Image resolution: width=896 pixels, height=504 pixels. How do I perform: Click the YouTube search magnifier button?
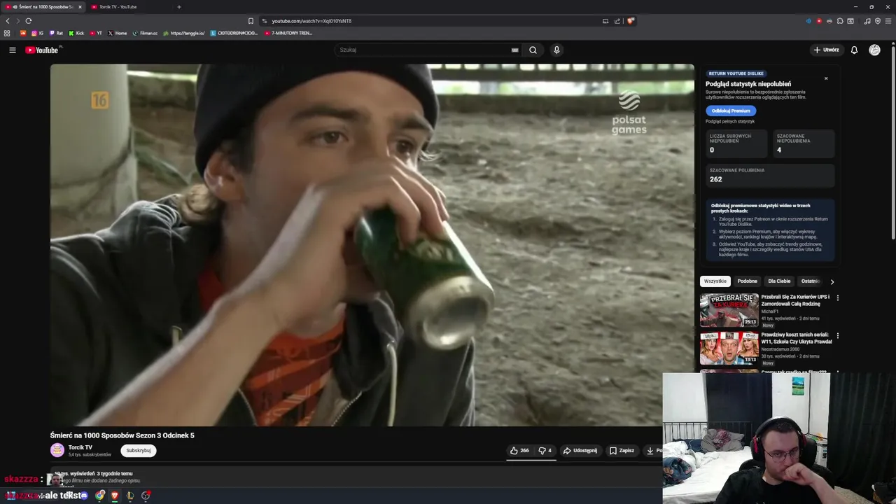point(533,50)
